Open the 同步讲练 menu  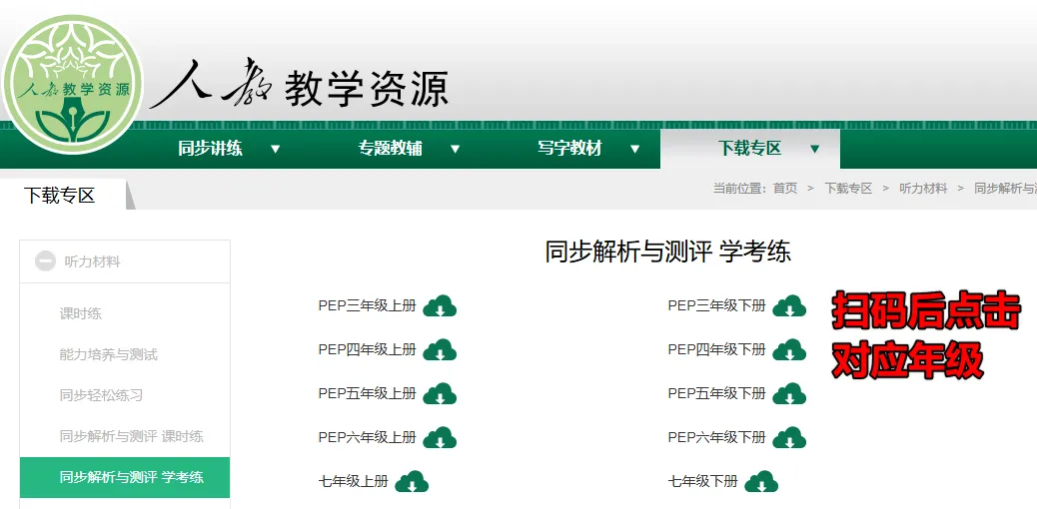pos(211,148)
